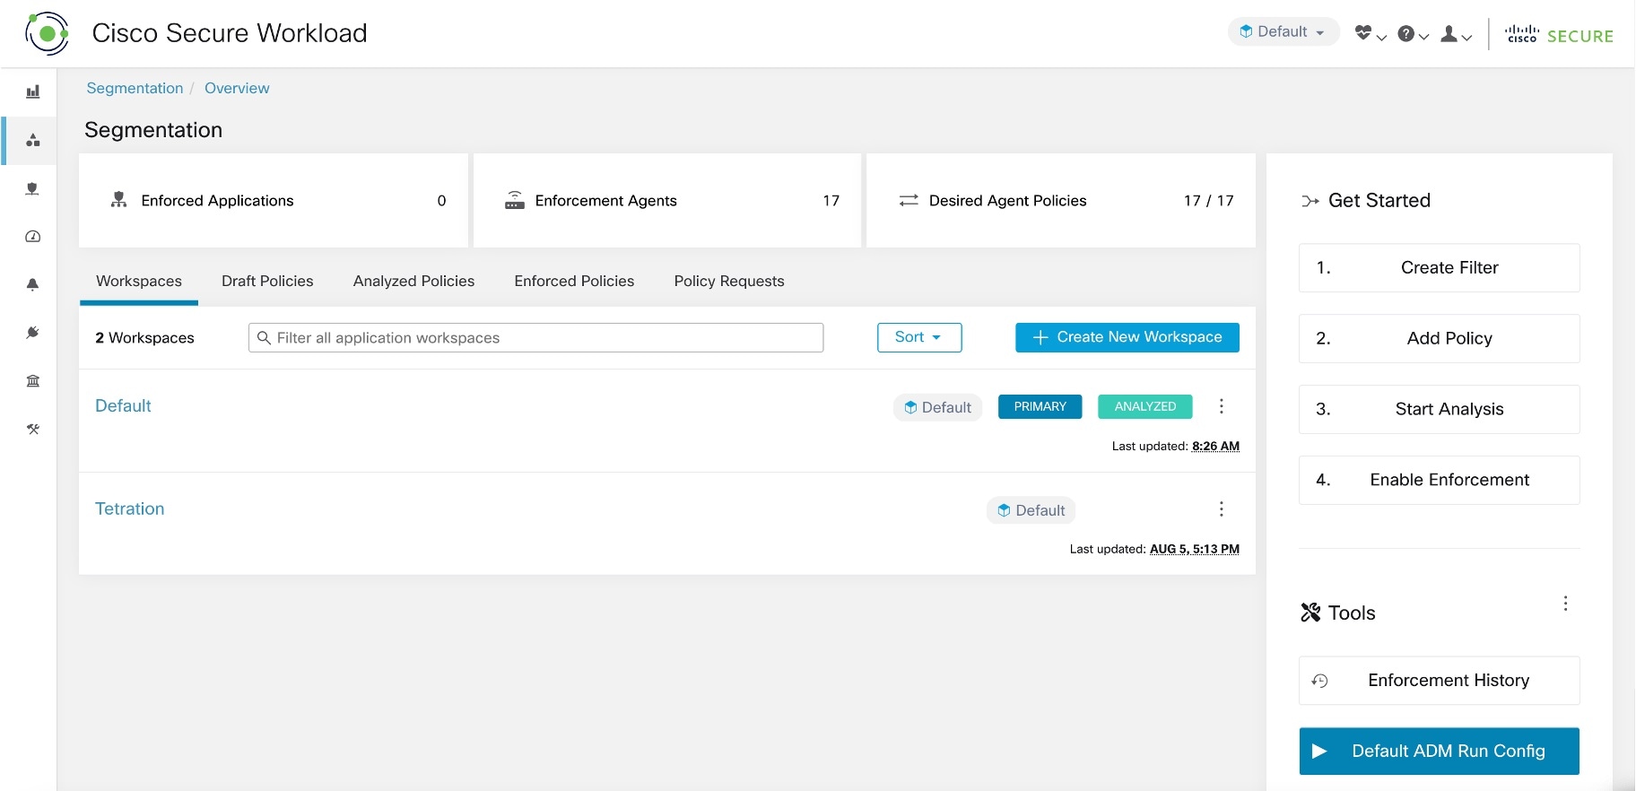1636x791 pixels.
Task: Switch to the Workspaces tab
Action: [x=139, y=281]
